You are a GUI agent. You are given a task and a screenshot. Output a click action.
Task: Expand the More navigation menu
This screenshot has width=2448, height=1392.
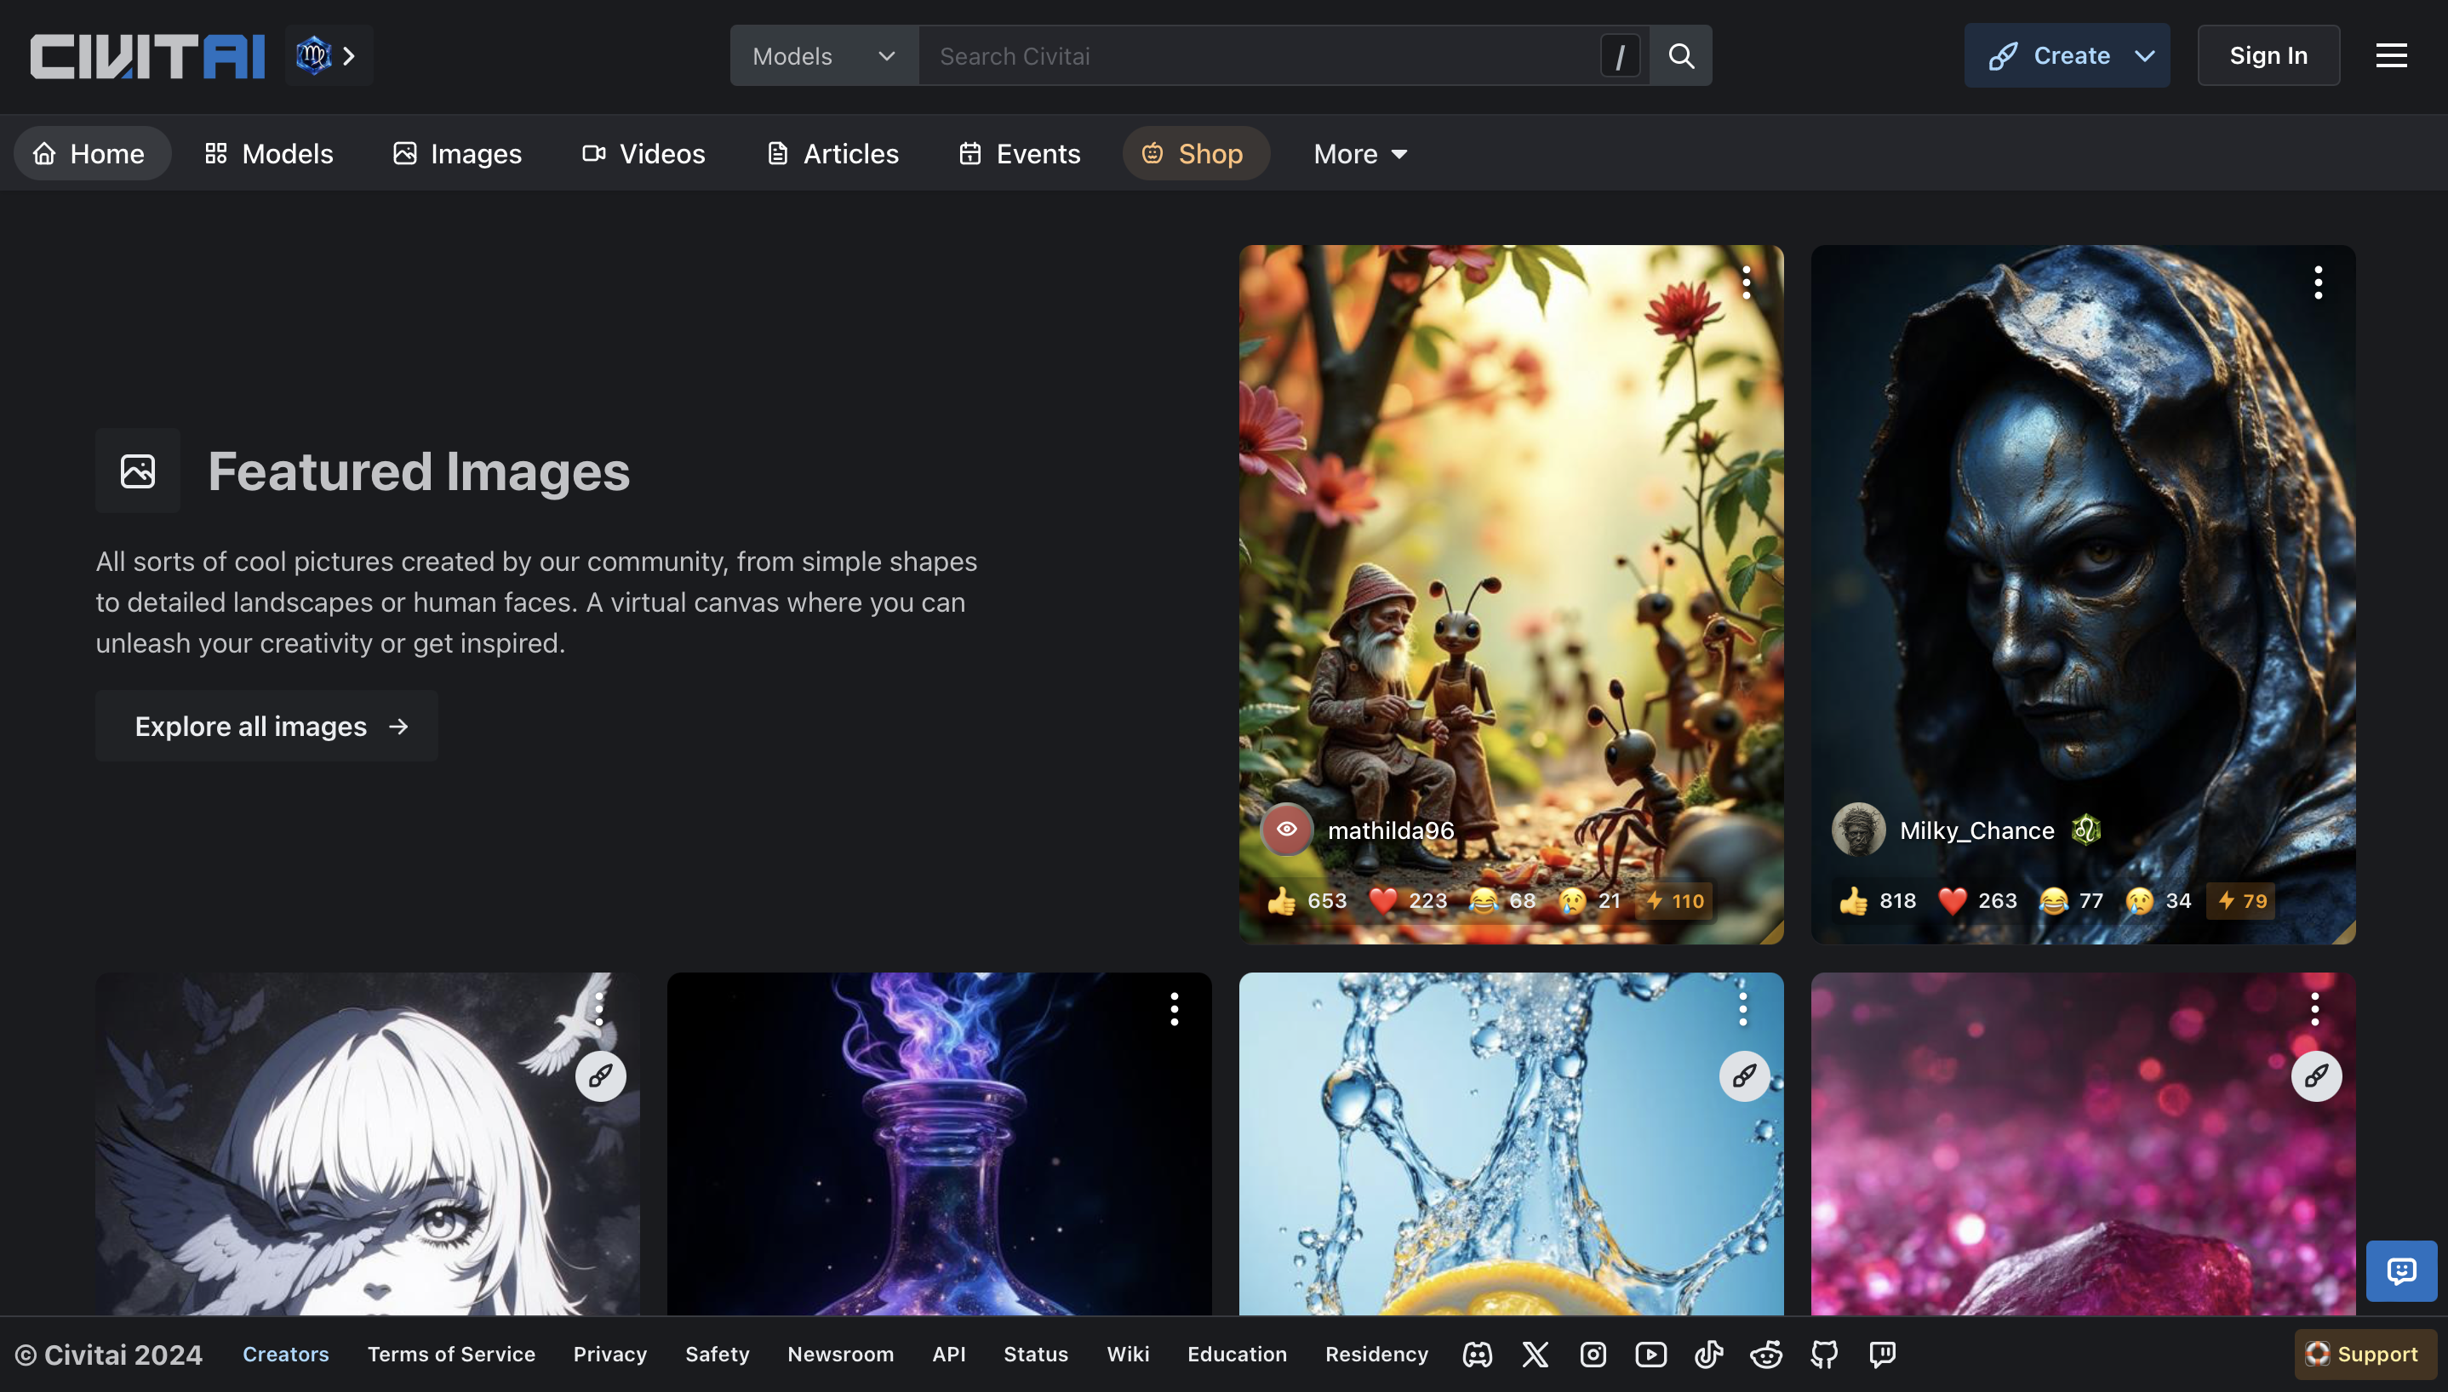tap(1360, 154)
